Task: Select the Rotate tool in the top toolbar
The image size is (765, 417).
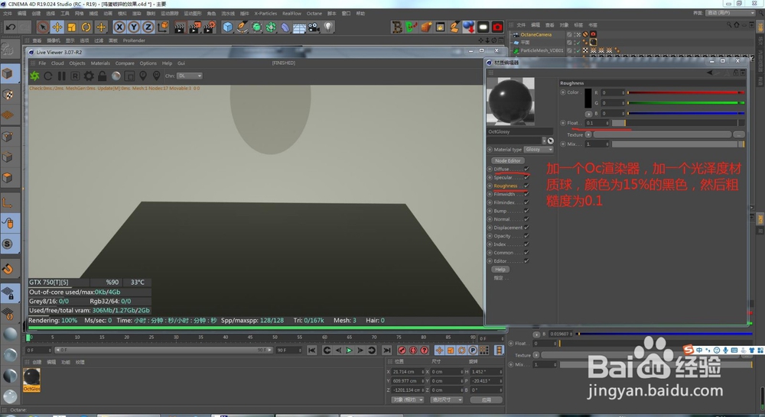Action: [x=86, y=27]
